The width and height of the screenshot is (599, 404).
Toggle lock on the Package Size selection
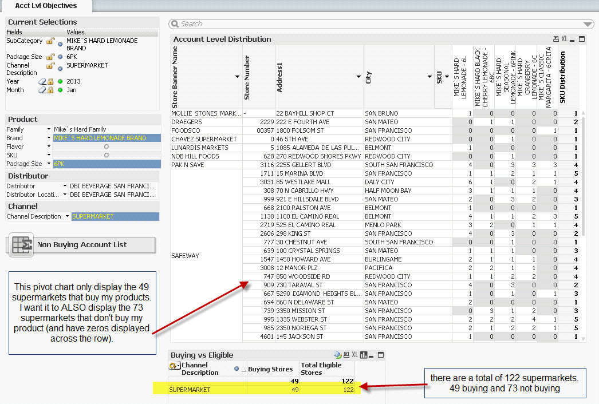pos(50,57)
